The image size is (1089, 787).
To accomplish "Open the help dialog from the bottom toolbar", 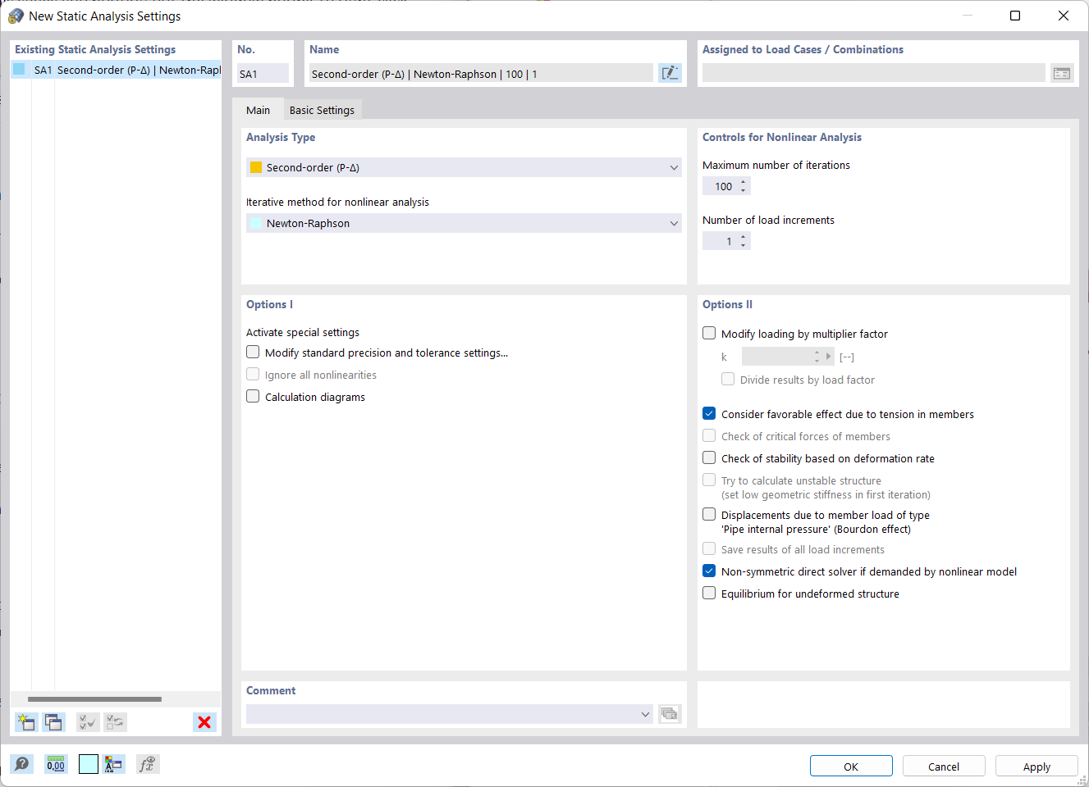I will pyautogui.click(x=22, y=764).
